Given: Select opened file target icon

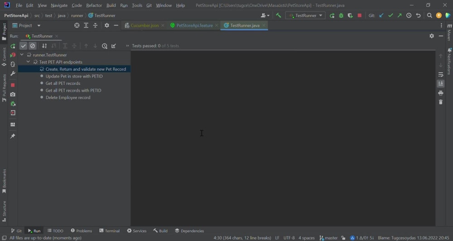Looking at the screenshot, I should pos(77,25).
